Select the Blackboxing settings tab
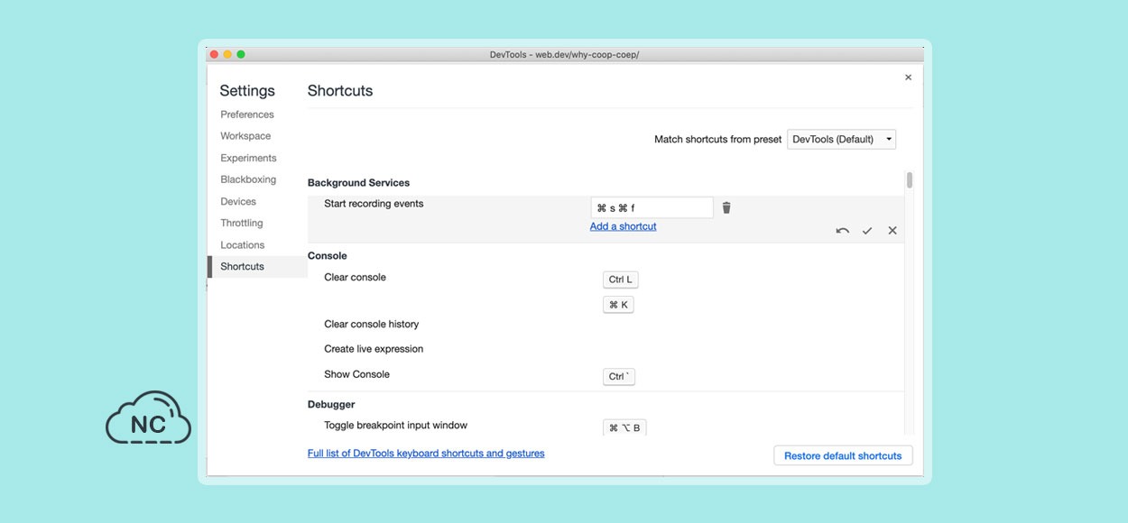This screenshot has height=523, width=1128. (x=248, y=179)
